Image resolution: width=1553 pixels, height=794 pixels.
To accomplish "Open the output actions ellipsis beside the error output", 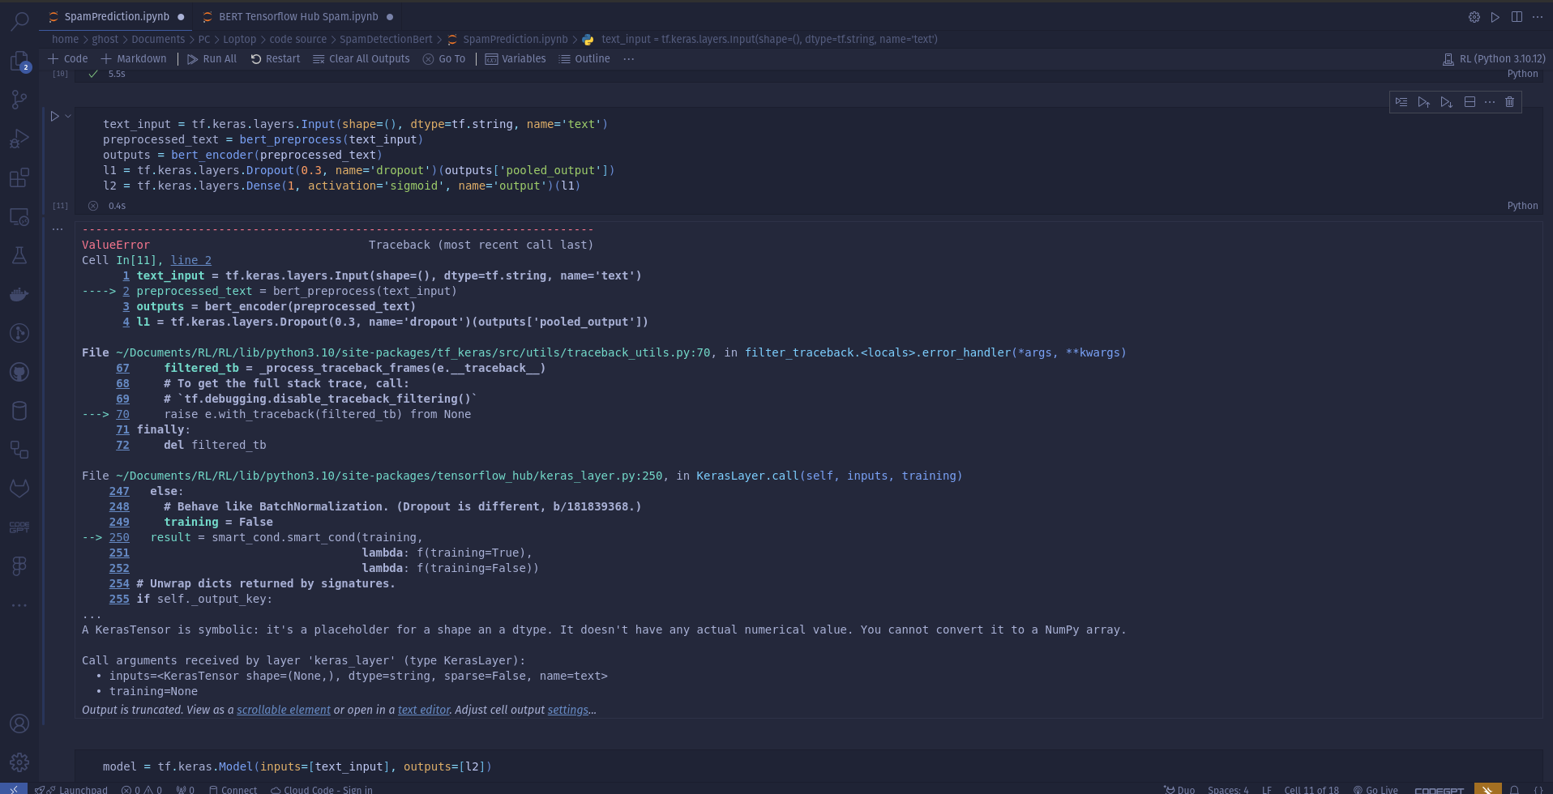I will pos(58,229).
